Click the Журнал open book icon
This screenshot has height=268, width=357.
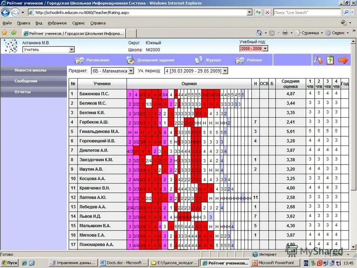199,60
